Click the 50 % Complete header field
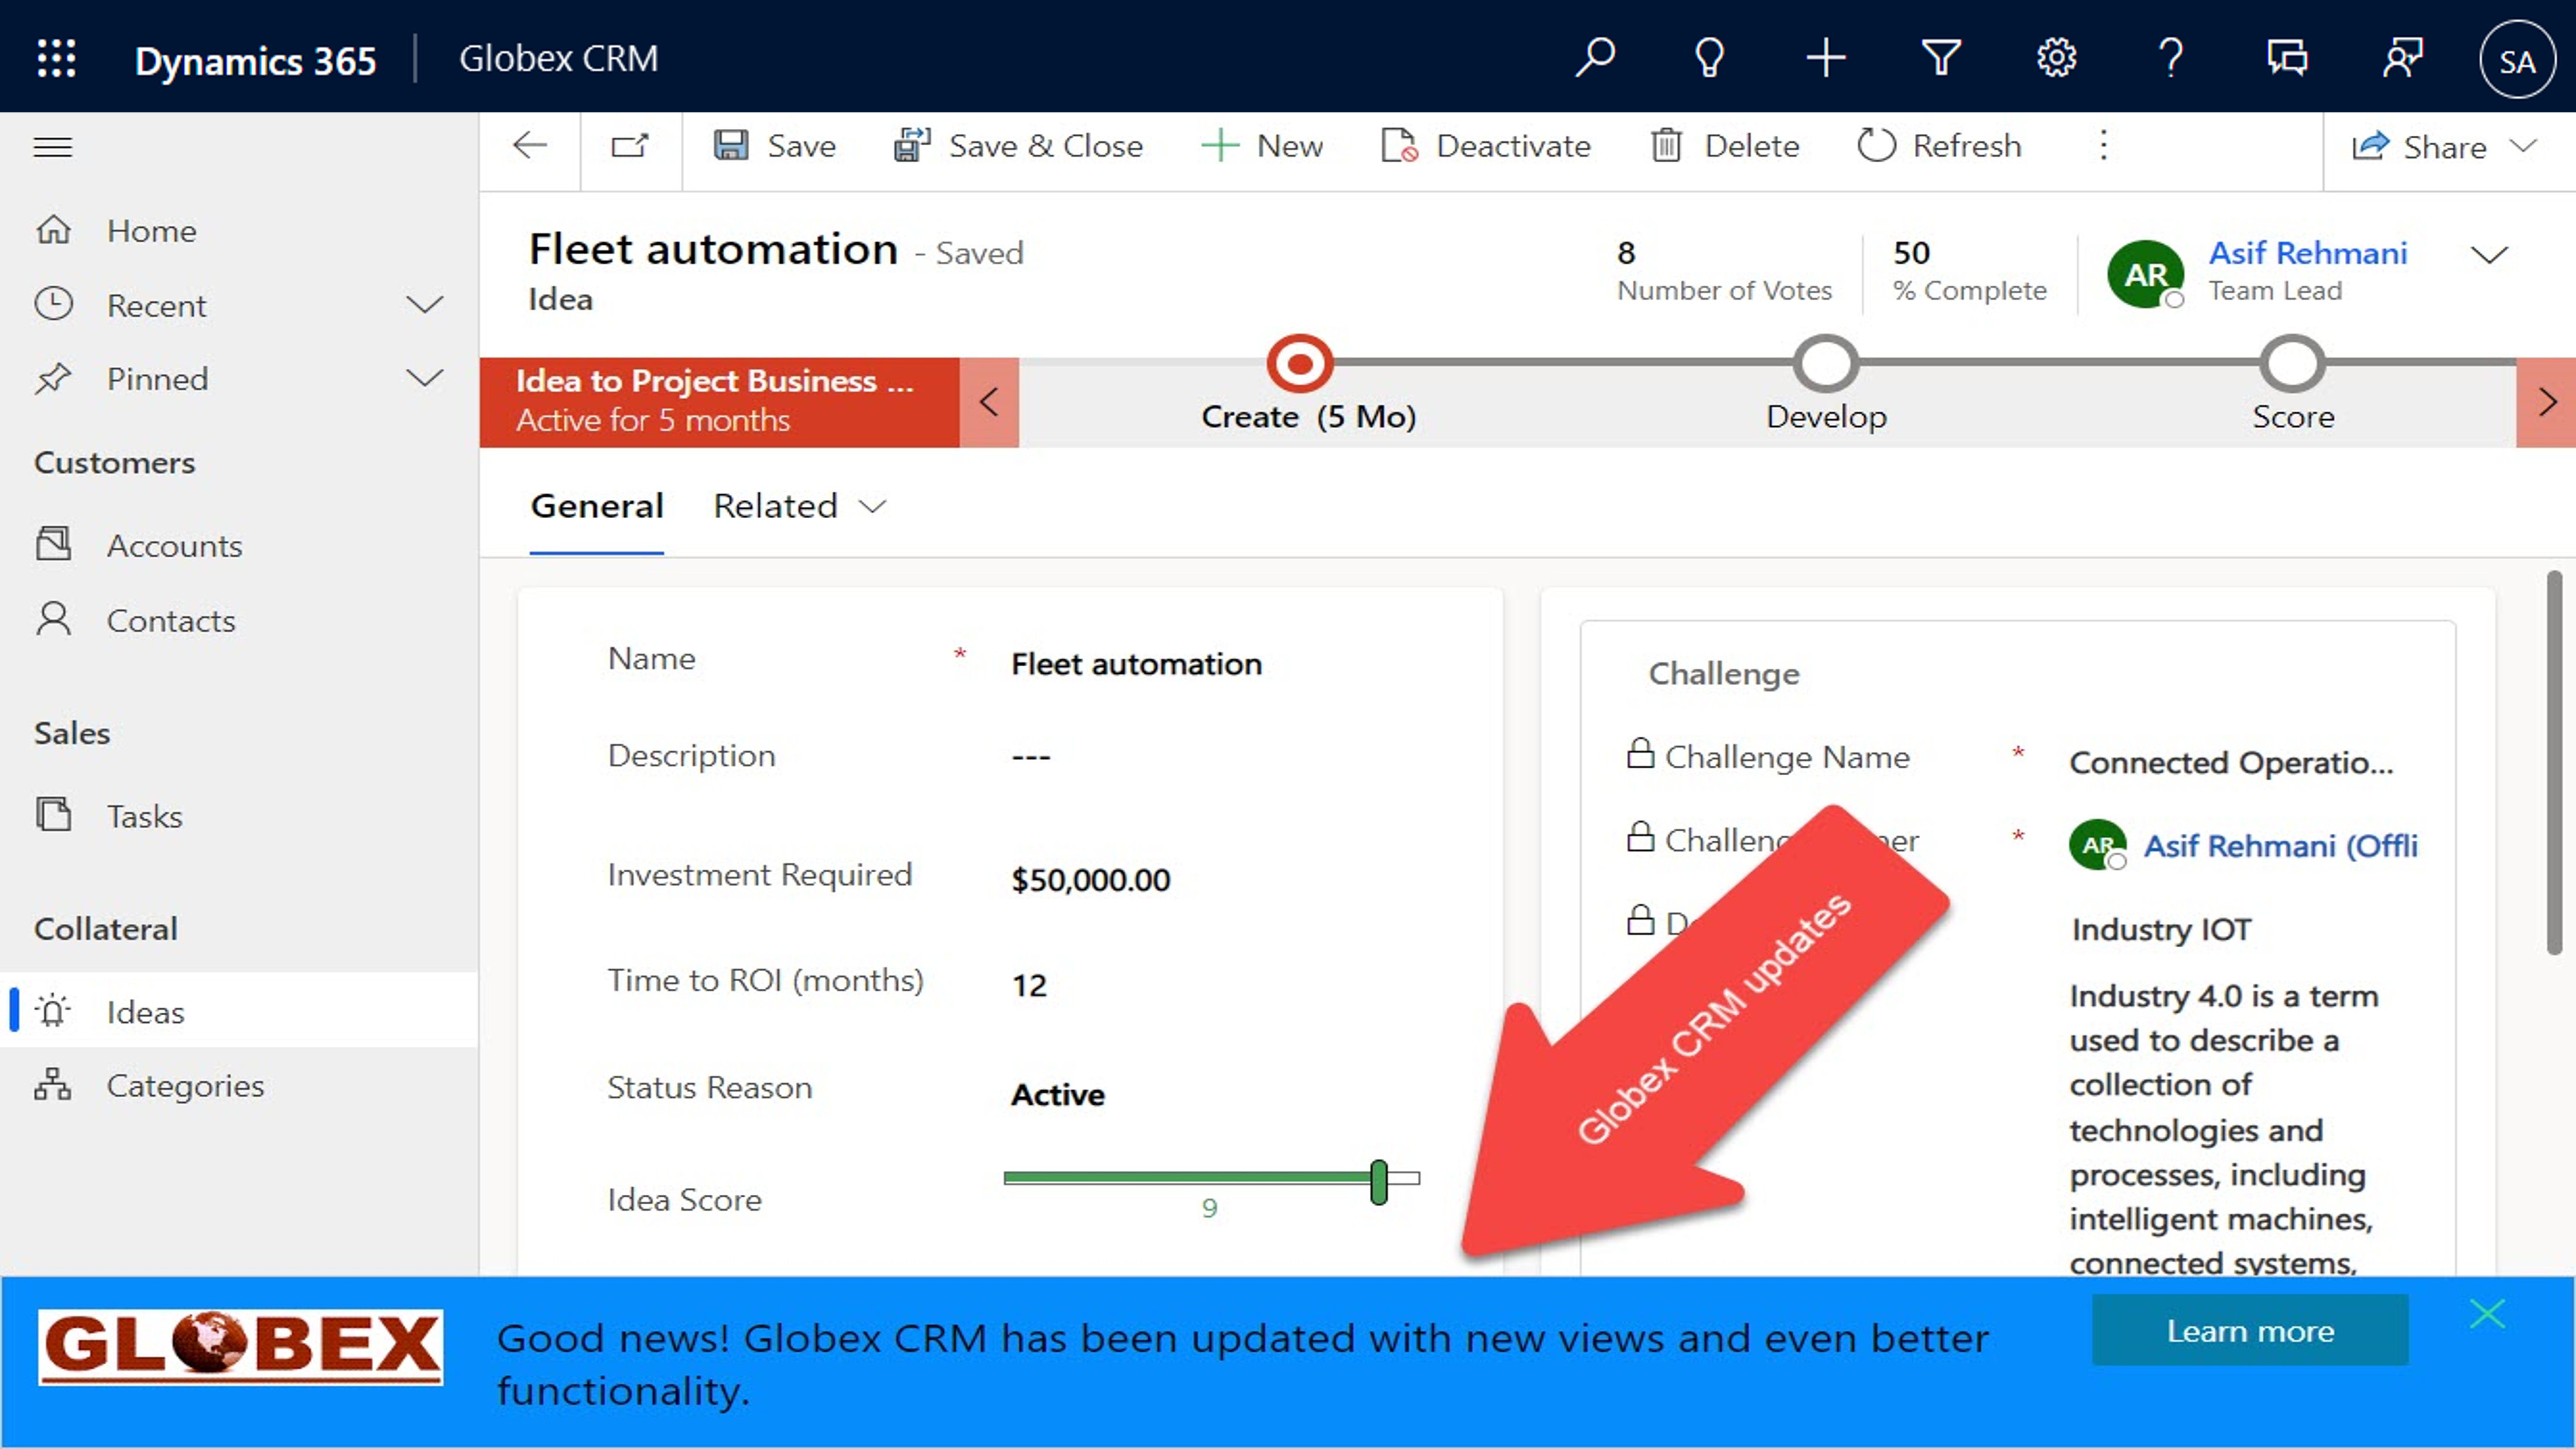 coord(1969,270)
